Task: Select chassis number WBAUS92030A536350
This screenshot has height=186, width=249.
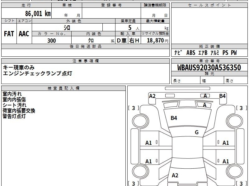Action: pyautogui.click(x=209, y=68)
